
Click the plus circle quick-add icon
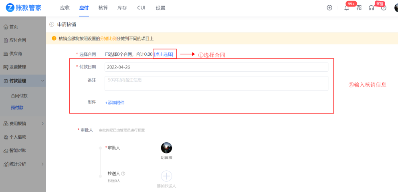(329, 8)
